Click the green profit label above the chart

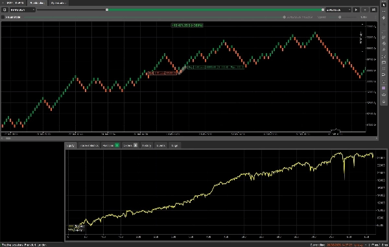187,25
